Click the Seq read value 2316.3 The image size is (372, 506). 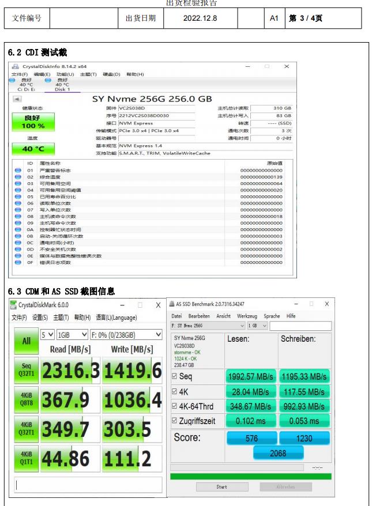(70, 371)
